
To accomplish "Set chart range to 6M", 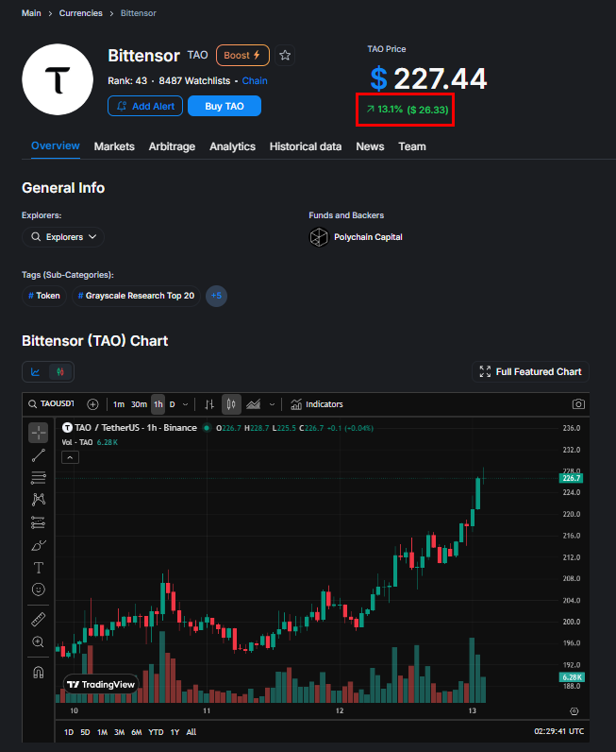I will [137, 732].
